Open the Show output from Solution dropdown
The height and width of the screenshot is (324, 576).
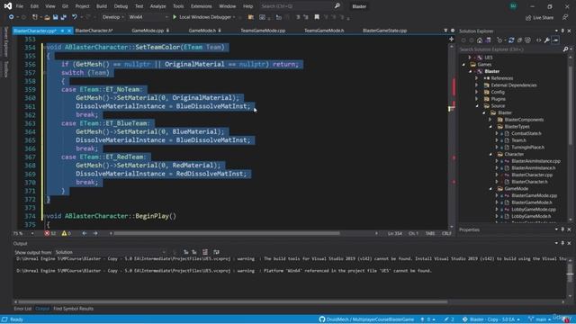(x=110, y=252)
